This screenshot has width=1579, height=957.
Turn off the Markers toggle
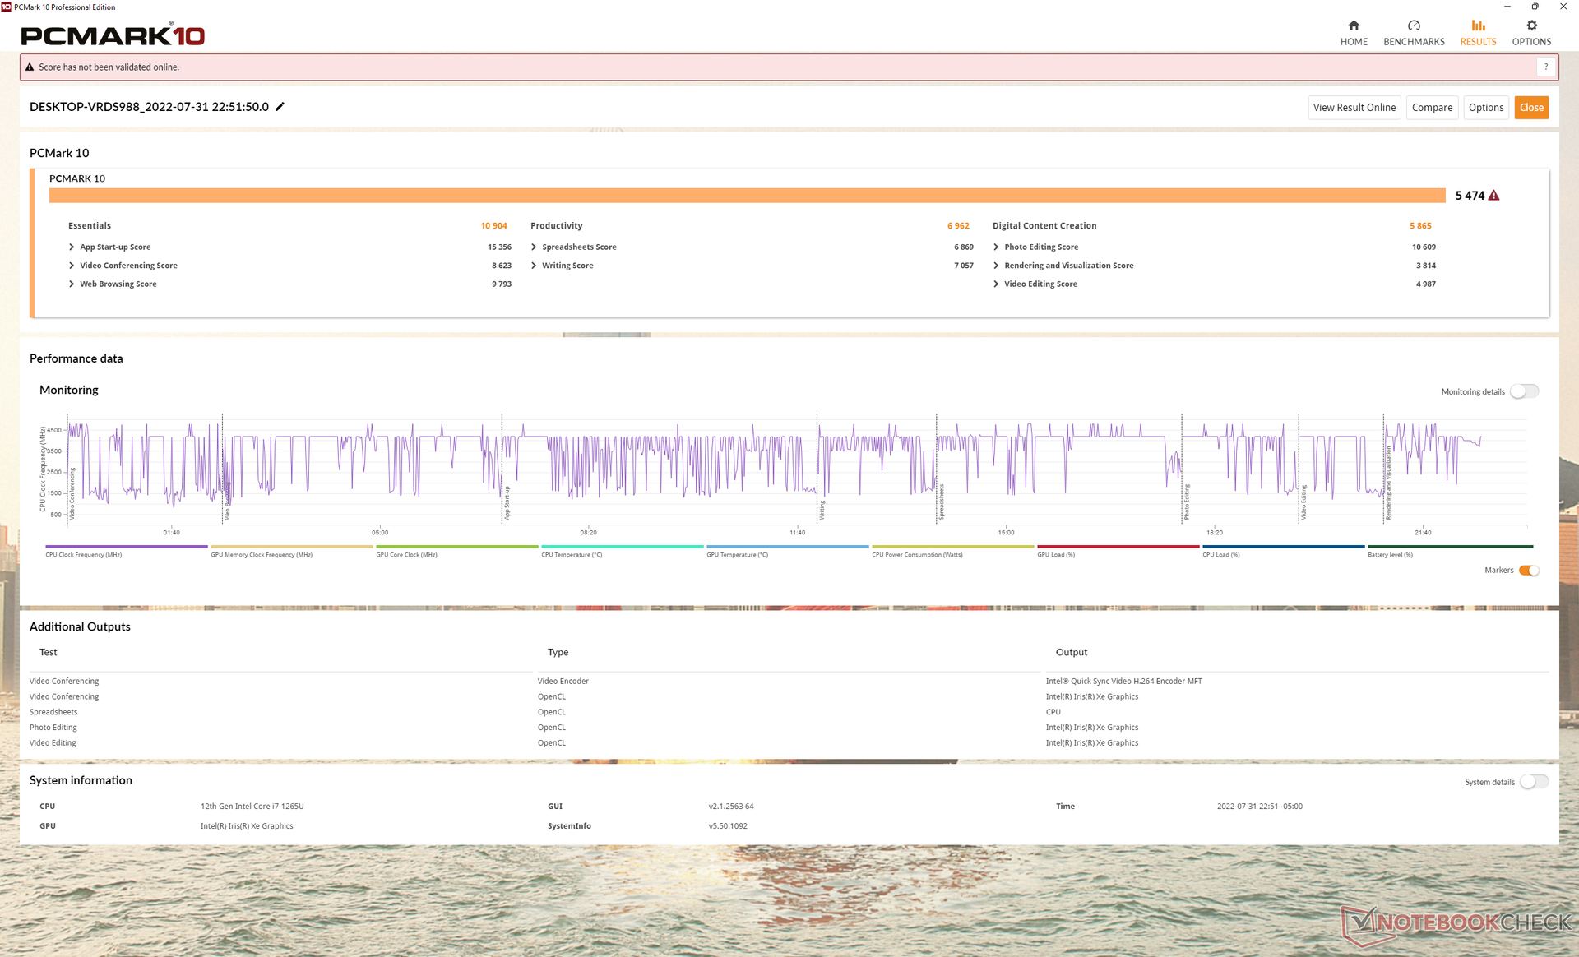tap(1529, 571)
